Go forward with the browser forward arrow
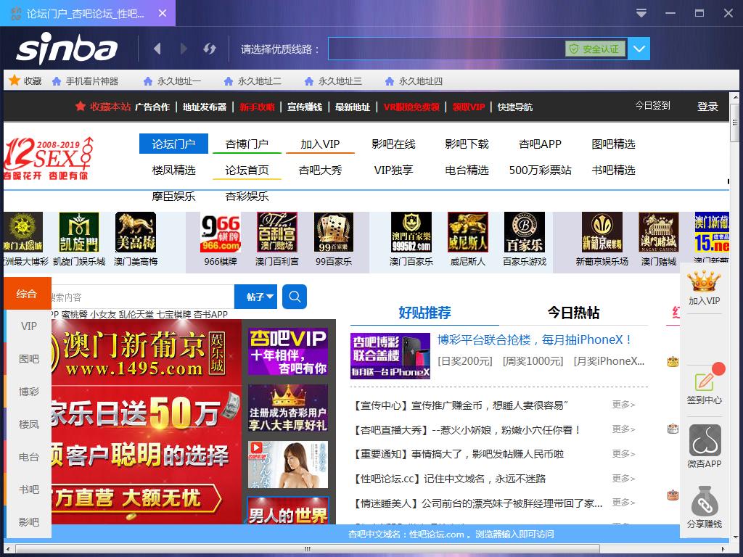Image resolution: width=743 pixels, height=557 pixels. pos(184,49)
